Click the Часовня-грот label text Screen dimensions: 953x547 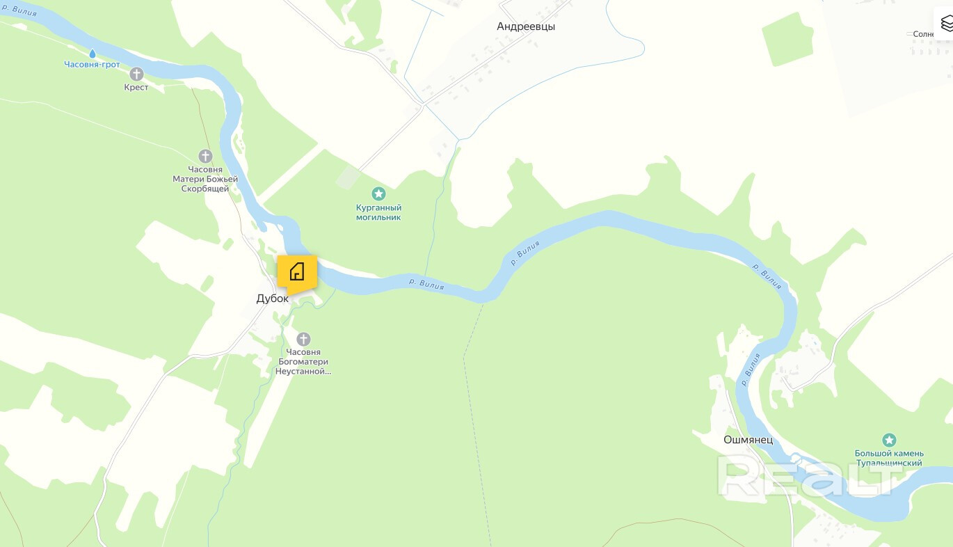pos(93,65)
